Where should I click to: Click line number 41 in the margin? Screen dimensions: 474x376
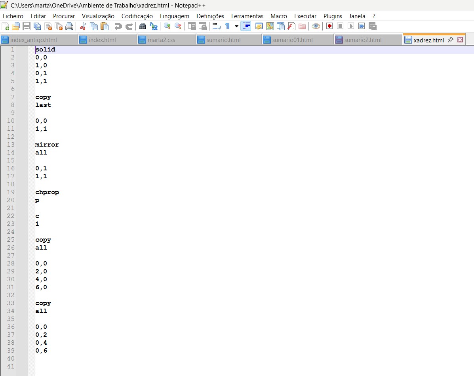[x=11, y=366]
